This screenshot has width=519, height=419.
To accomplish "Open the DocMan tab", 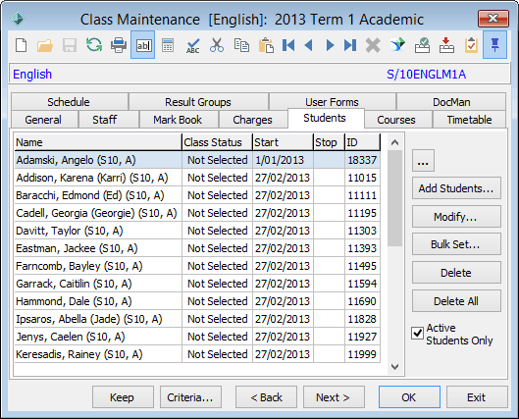I will coord(451,102).
